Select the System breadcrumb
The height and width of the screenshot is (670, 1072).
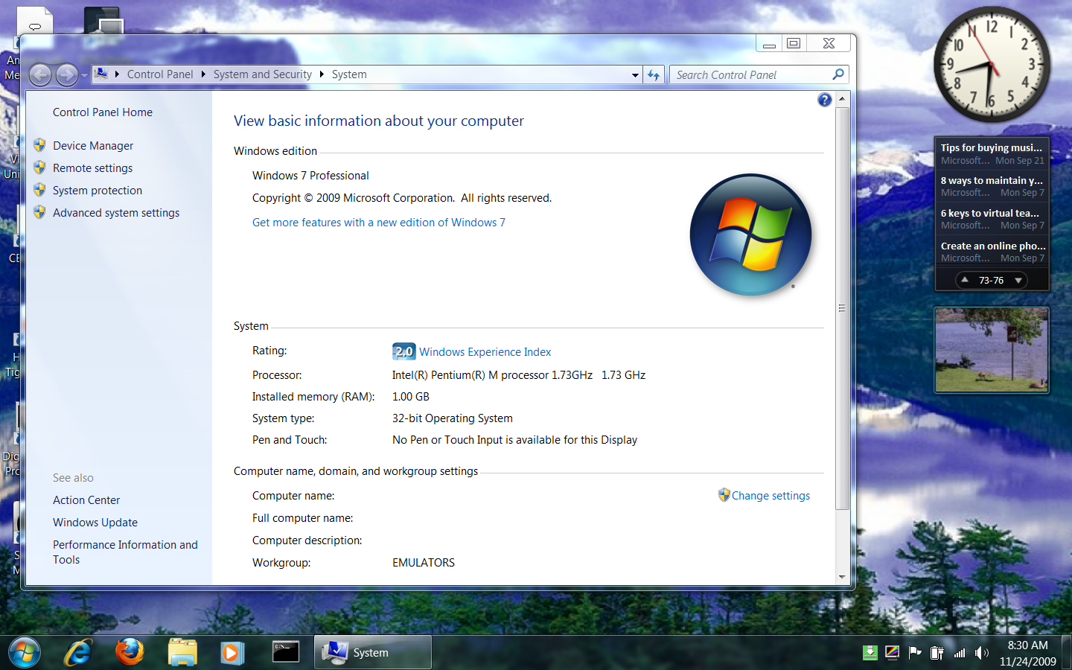coord(349,74)
